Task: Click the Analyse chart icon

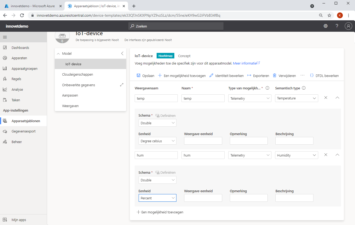Action: [5, 89]
